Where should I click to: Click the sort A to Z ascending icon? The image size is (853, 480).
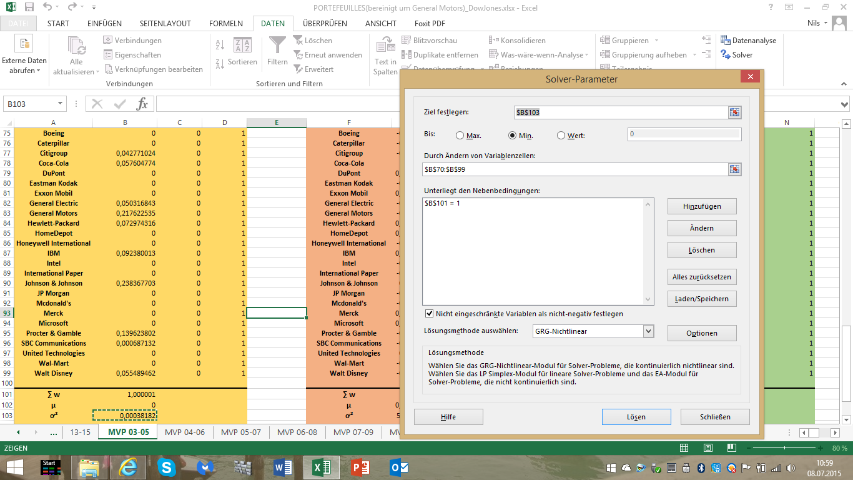click(220, 45)
